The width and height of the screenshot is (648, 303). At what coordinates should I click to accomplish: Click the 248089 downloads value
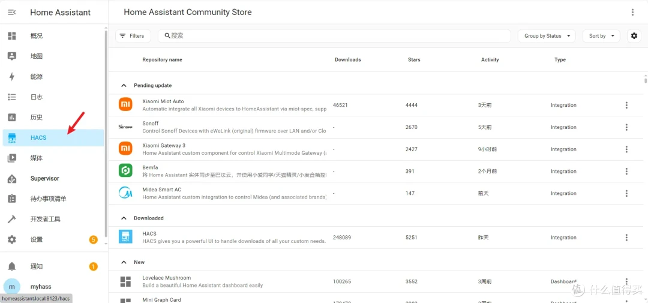(x=341, y=238)
